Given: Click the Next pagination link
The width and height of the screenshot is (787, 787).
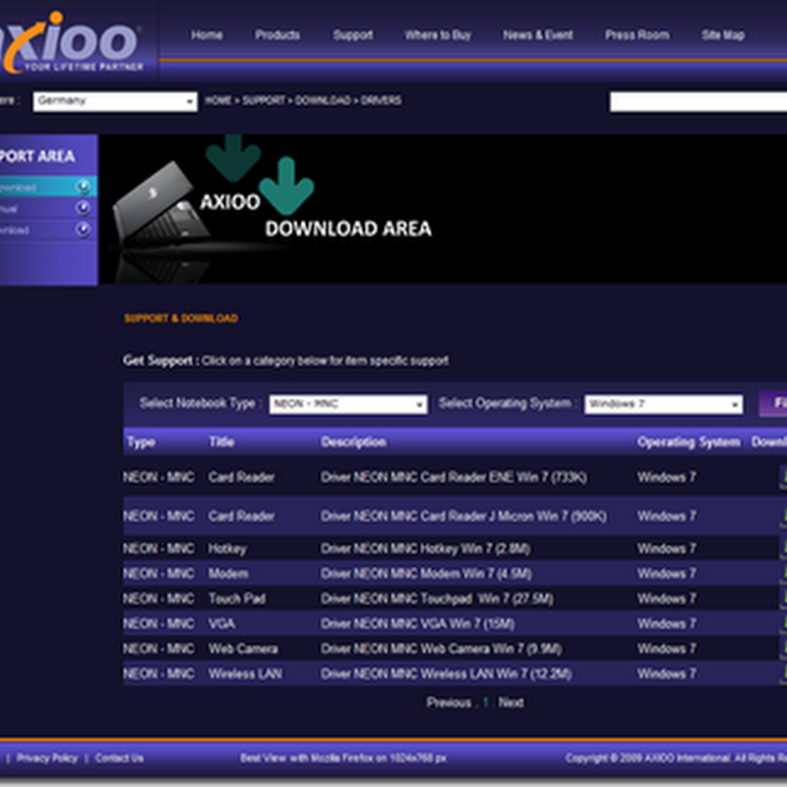Looking at the screenshot, I should [x=511, y=702].
